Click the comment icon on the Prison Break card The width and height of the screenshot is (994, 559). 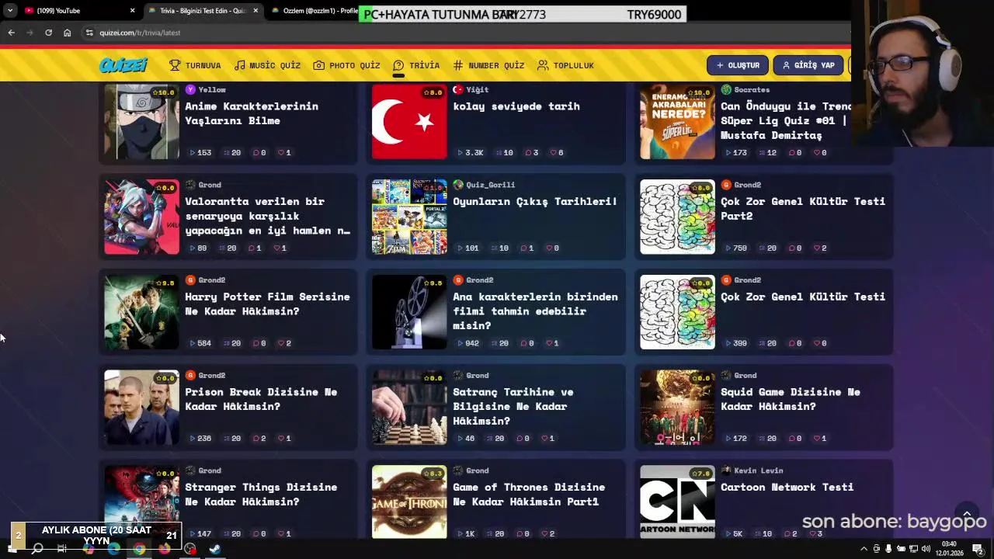(x=255, y=439)
